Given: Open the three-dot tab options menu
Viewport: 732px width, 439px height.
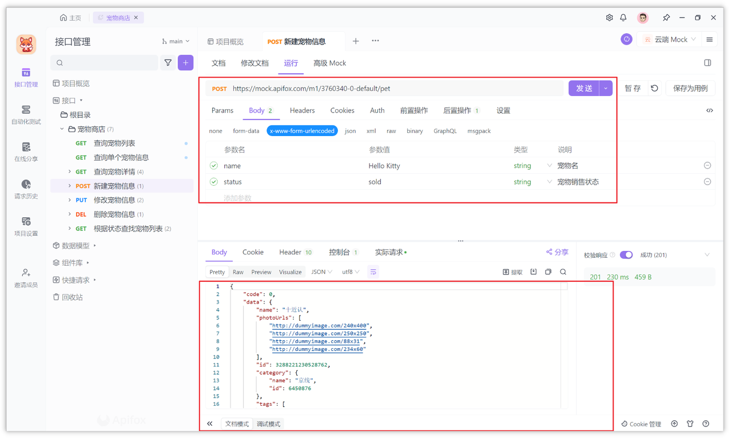Looking at the screenshot, I should 375,41.
